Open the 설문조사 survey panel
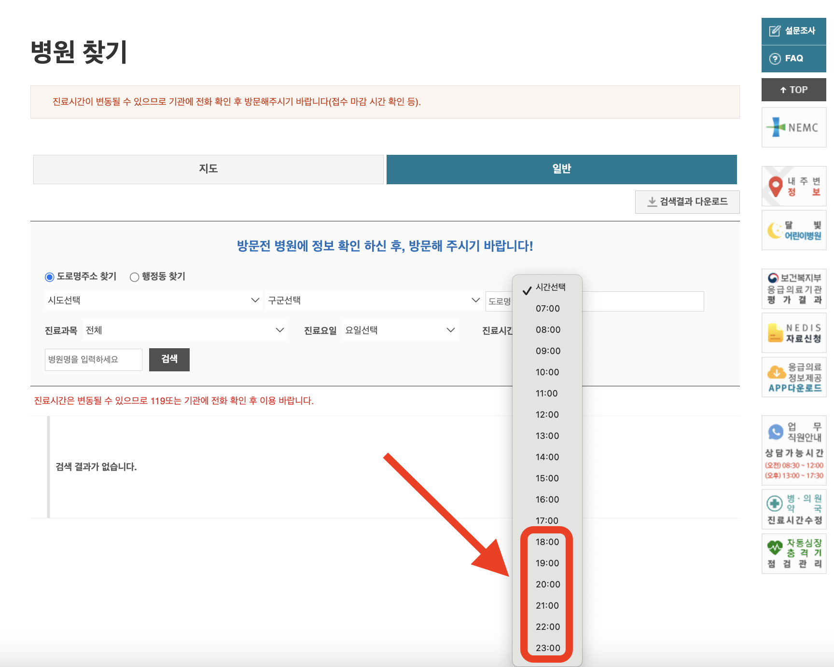Image resolution: width=834 pixels, height=667 pixels. click(793, 31)
